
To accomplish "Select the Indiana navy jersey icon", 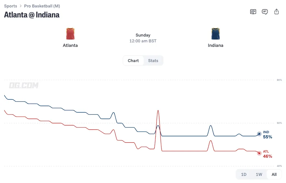I will tap(215, 34).
